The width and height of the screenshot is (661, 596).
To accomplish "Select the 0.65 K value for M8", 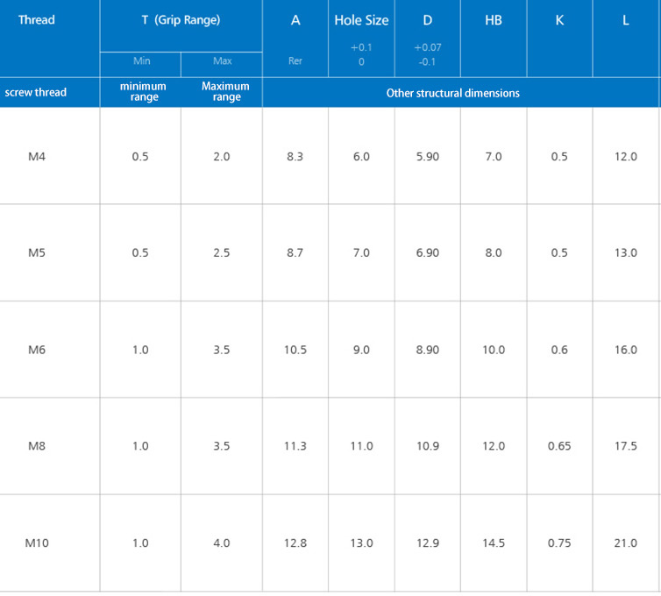I will pyautogui.click(x=559, y=446).
